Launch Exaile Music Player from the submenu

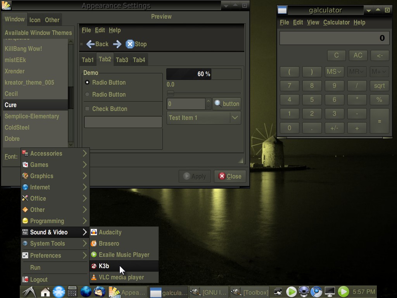coord(124,255)
